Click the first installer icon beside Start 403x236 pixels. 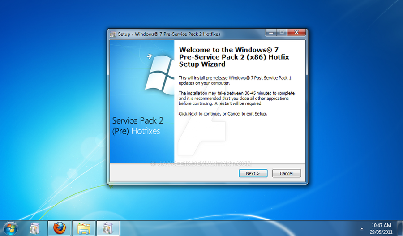[x=34, y=228]
